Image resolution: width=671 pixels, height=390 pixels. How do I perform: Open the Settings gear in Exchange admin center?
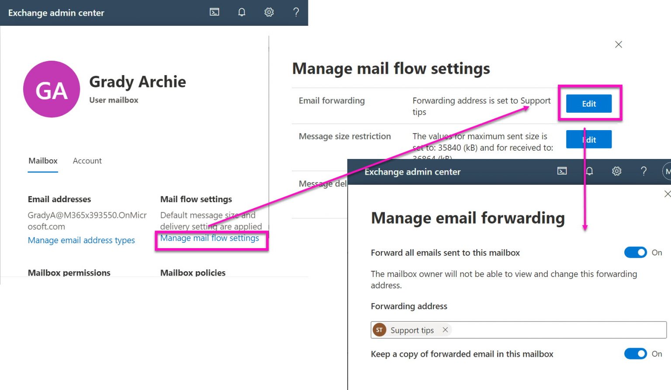[x=269, y=12]
